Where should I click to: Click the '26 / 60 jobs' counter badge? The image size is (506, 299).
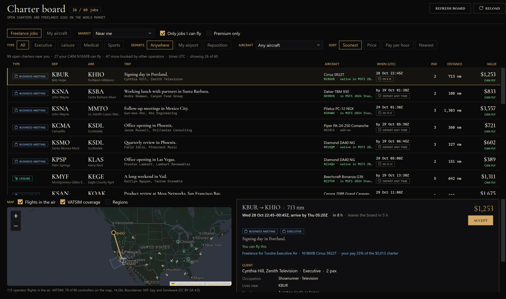(x=85, y=10)
